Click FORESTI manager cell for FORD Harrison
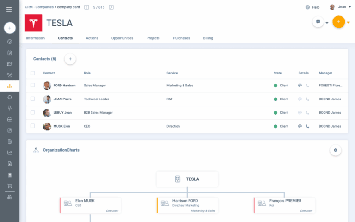This screenshot has height=222, width=355. click(x=331, y=86)
